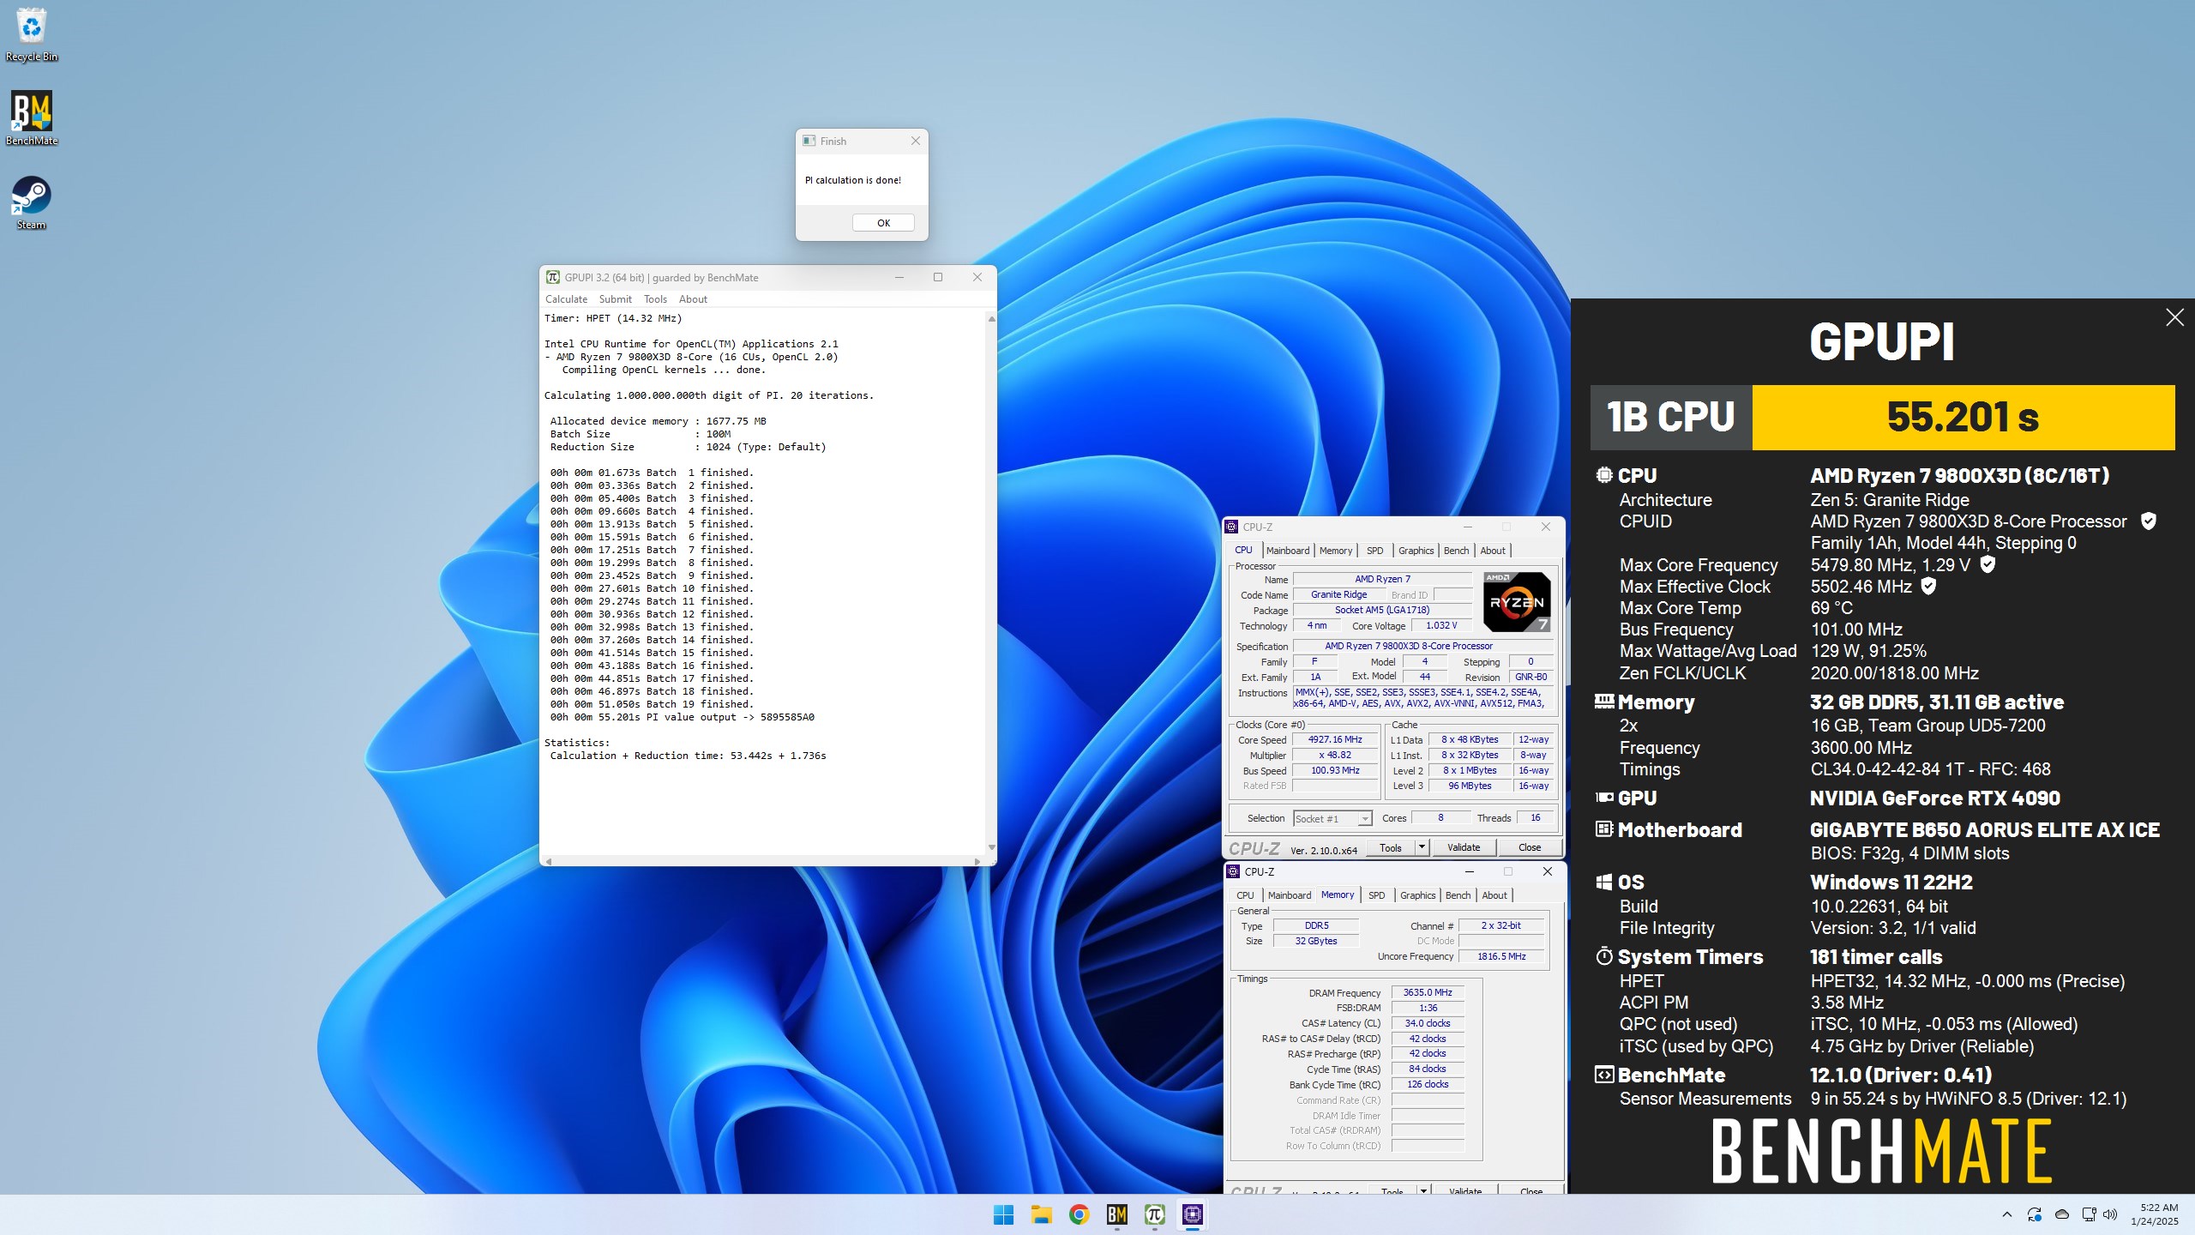Click the Uncore Frequency 1816.5 MHz field
The width and height of the screenshot is (2195, 1235).
(1501, 956)
